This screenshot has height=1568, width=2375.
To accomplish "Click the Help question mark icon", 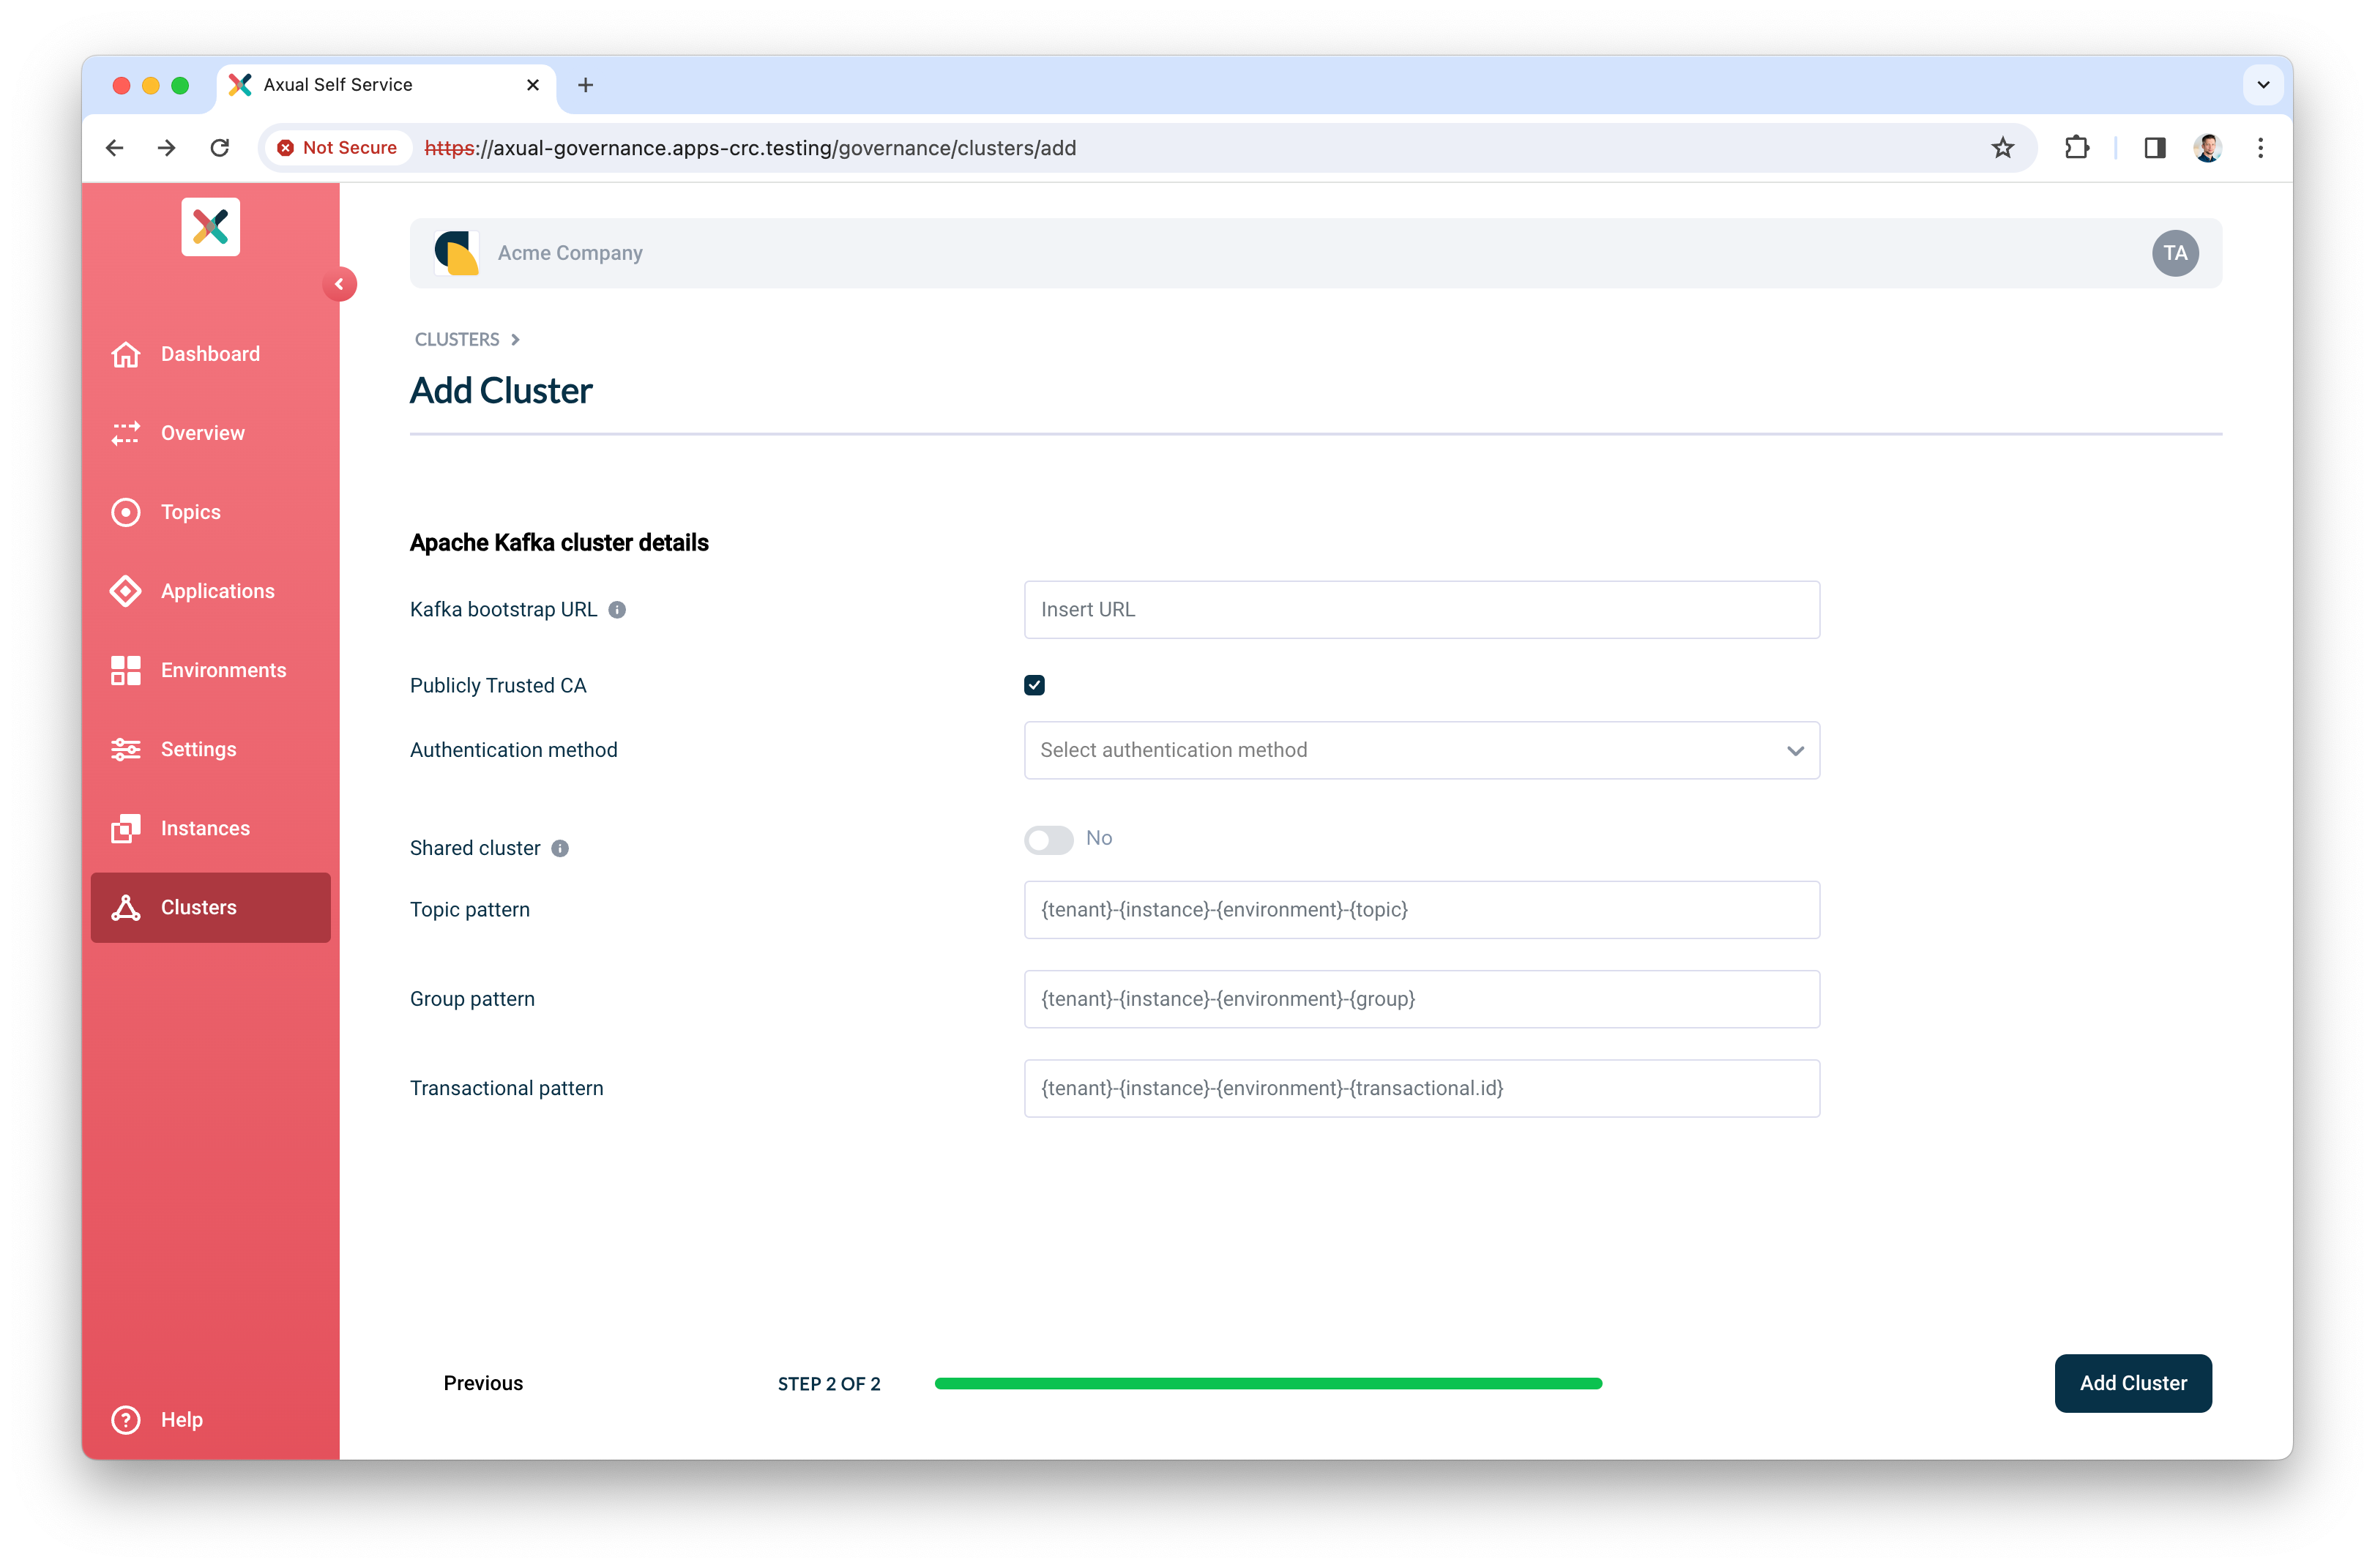I will pyautogui.click(x=125, y=1419).
